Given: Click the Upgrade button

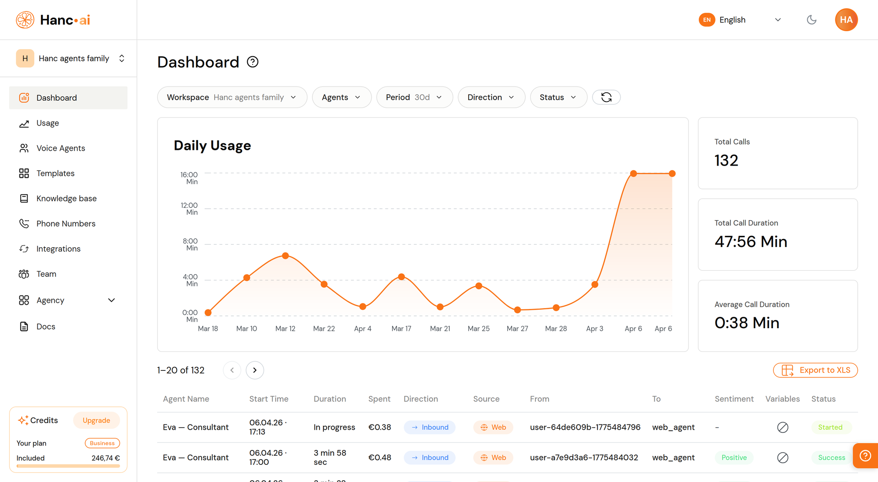Looking at the screenshot, I should (96, 420).
